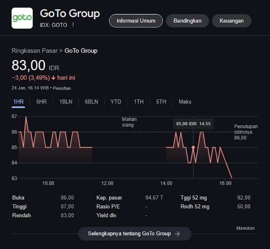
Task: Click the Penutupan sblmnya 86,00 label
Action: click(246, 132)
